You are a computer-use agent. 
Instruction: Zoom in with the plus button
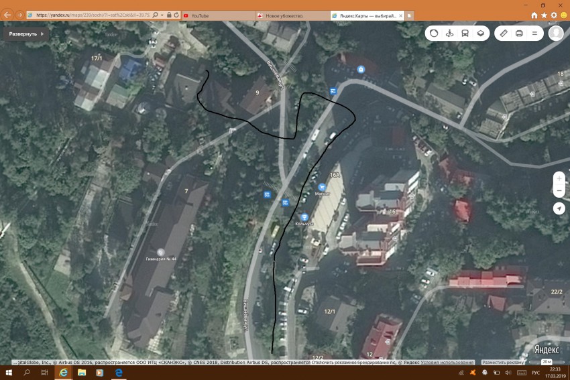point(559,179)
